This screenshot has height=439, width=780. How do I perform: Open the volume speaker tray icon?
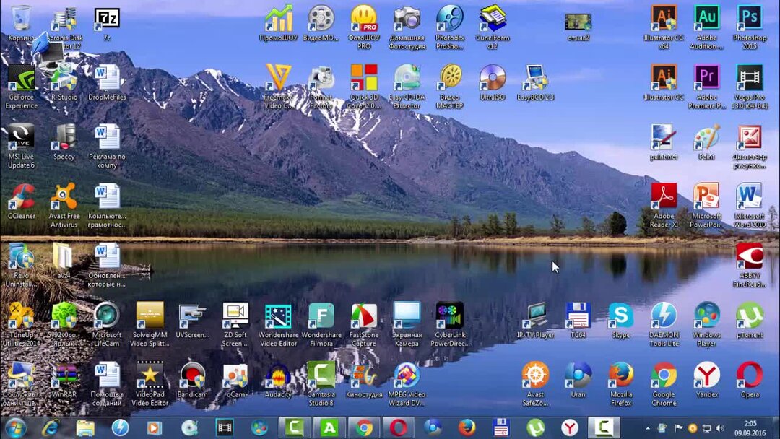pos(720,428)
